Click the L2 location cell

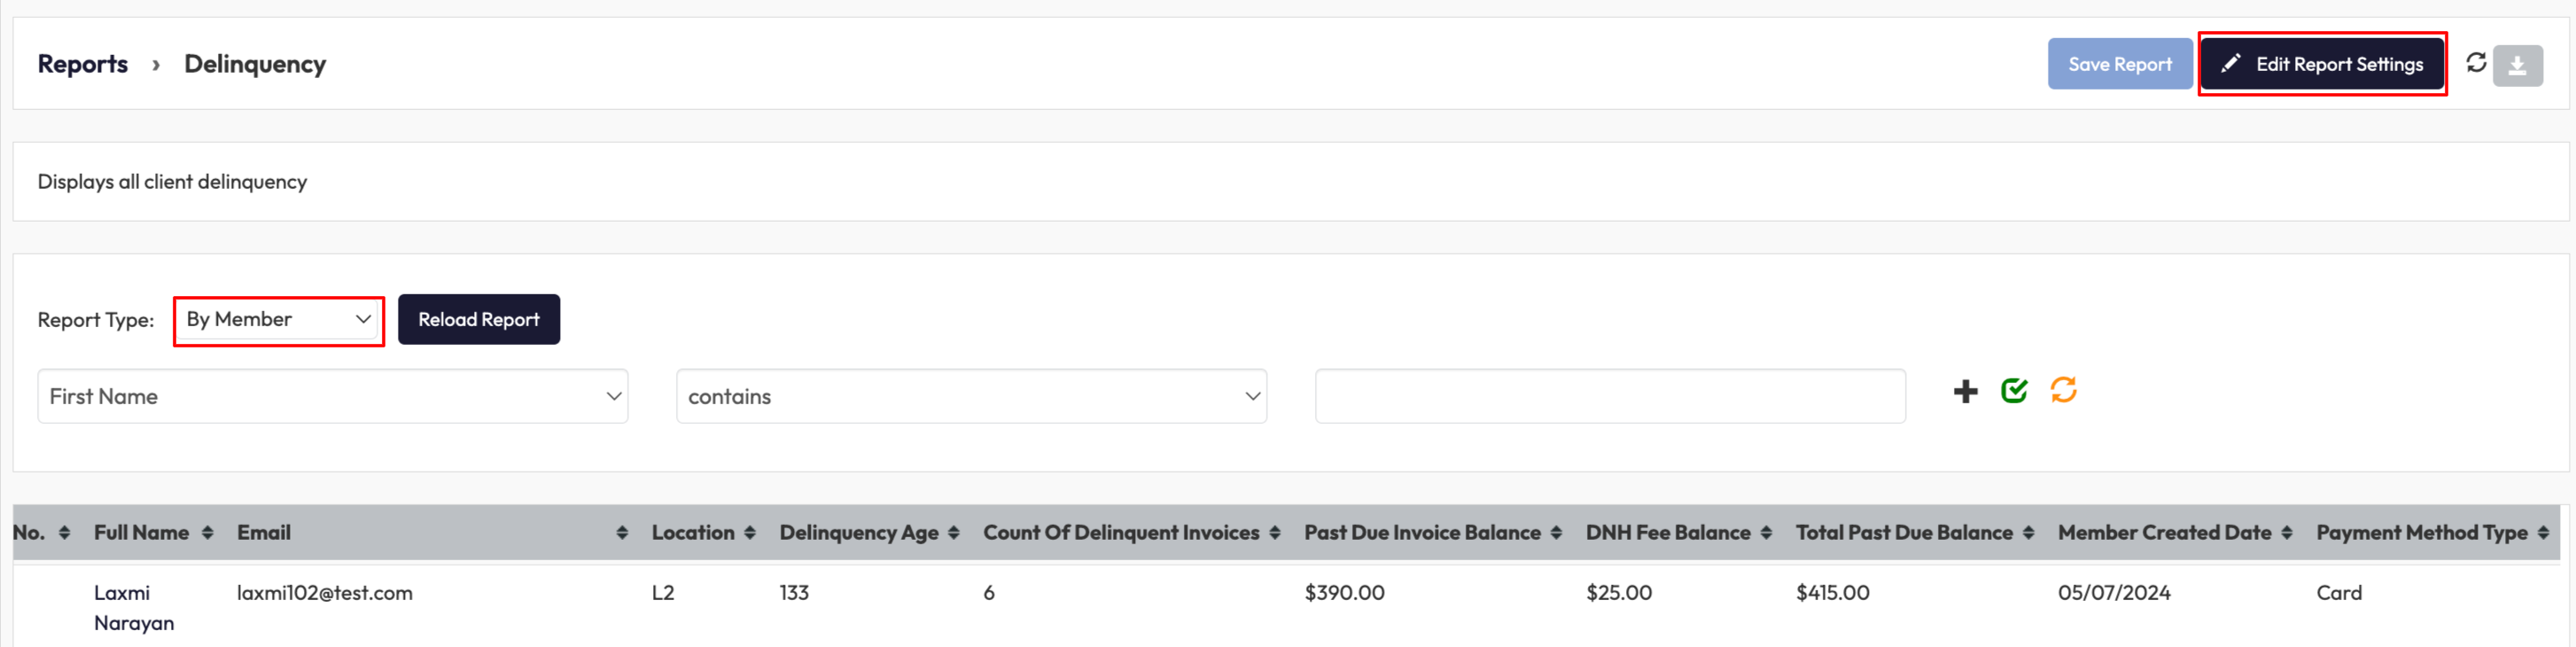tap(663, 593)
